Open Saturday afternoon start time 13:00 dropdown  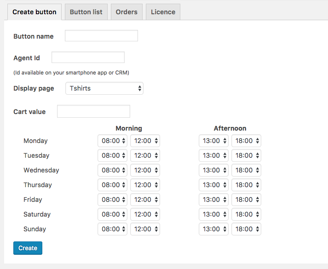[213, 214]
